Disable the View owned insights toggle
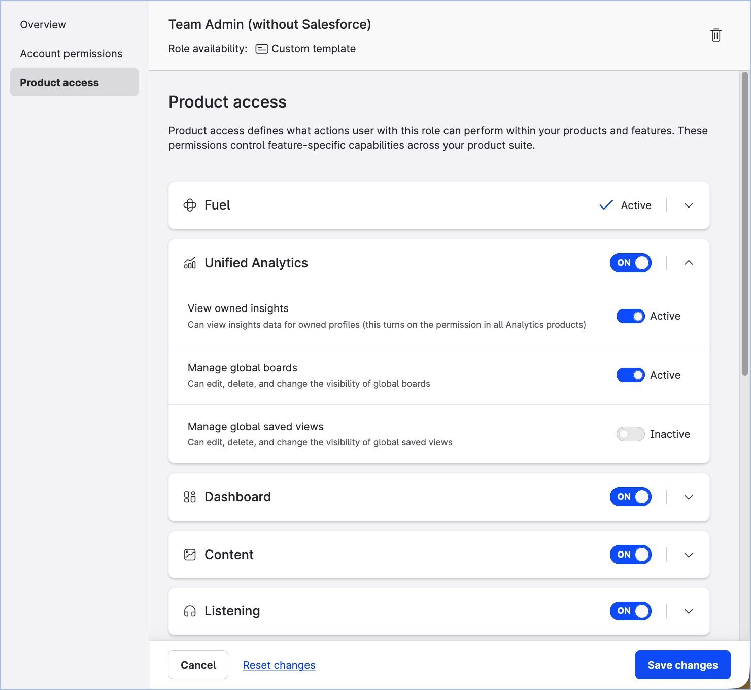Screen dimensions: 751x690 630,316
